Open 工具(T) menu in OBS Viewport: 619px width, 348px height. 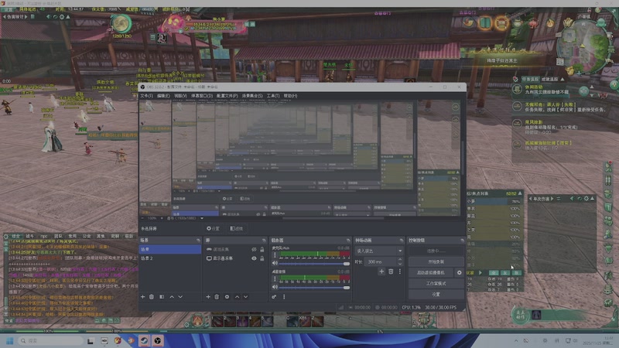(273, 96)
